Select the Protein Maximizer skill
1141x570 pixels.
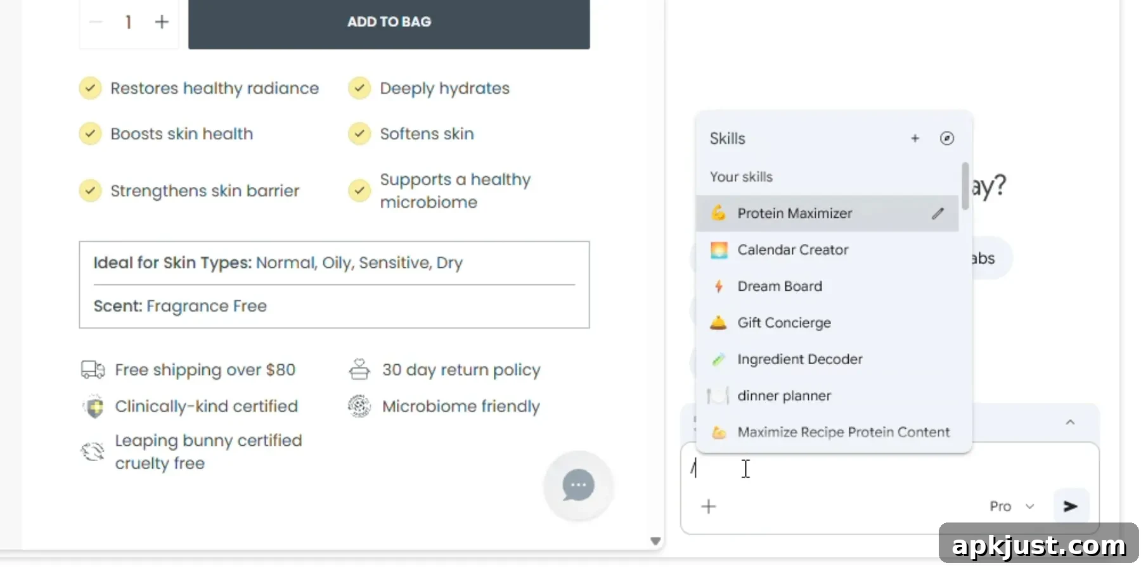coord(827,213)
